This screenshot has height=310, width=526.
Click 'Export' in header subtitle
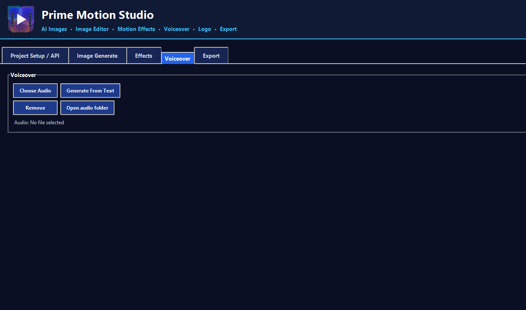coord(228,29)
